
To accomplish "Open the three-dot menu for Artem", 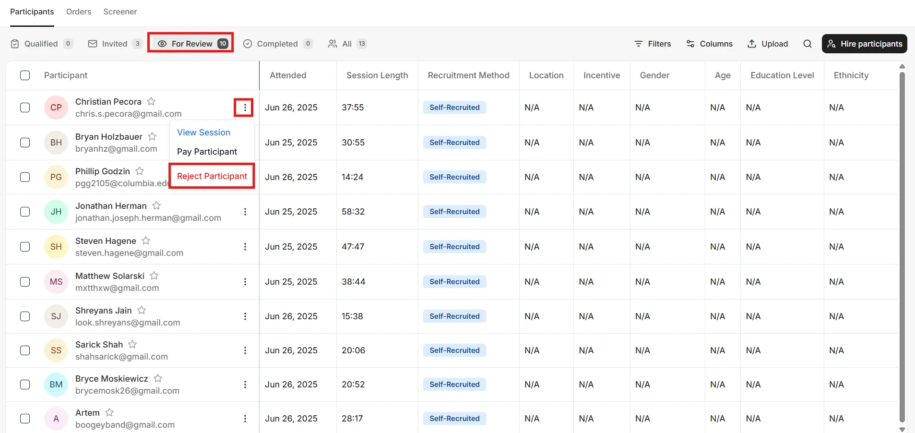I will (245, 419).
